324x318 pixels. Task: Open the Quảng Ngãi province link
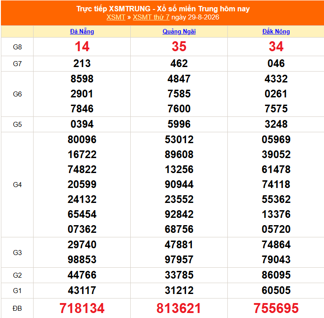(179, 32)
